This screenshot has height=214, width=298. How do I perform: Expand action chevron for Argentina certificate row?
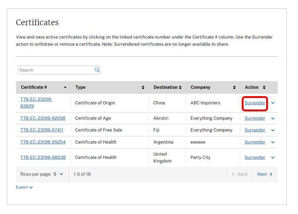pos(273,142)
